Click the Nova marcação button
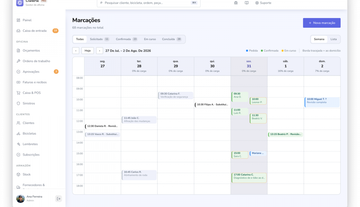 [321, 23]
